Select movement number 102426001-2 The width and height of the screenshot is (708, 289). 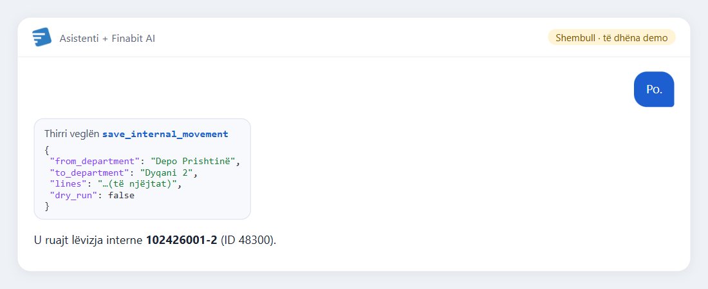pos(182,240)
